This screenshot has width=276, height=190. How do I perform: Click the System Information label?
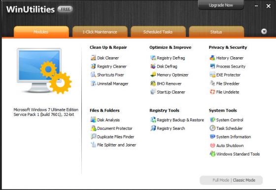coord(234,137)
